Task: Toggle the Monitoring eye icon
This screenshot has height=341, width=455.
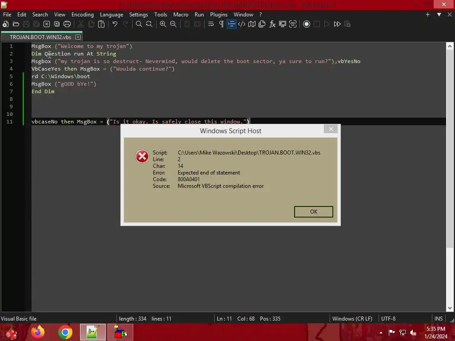Action: click(x=293, y=24)
